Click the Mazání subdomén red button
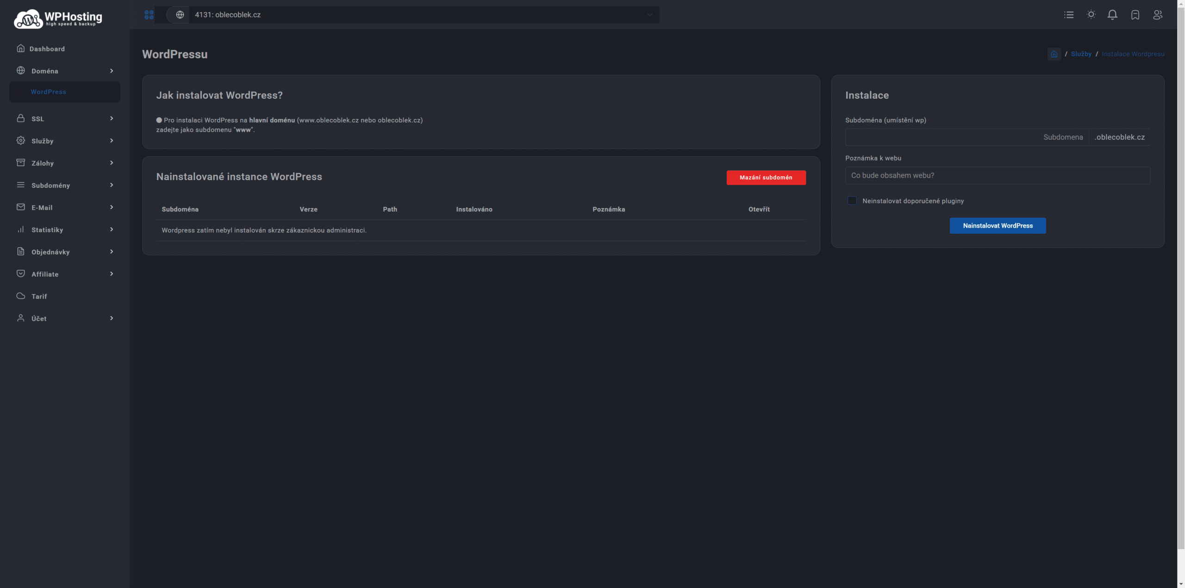 tap(766, 178)
